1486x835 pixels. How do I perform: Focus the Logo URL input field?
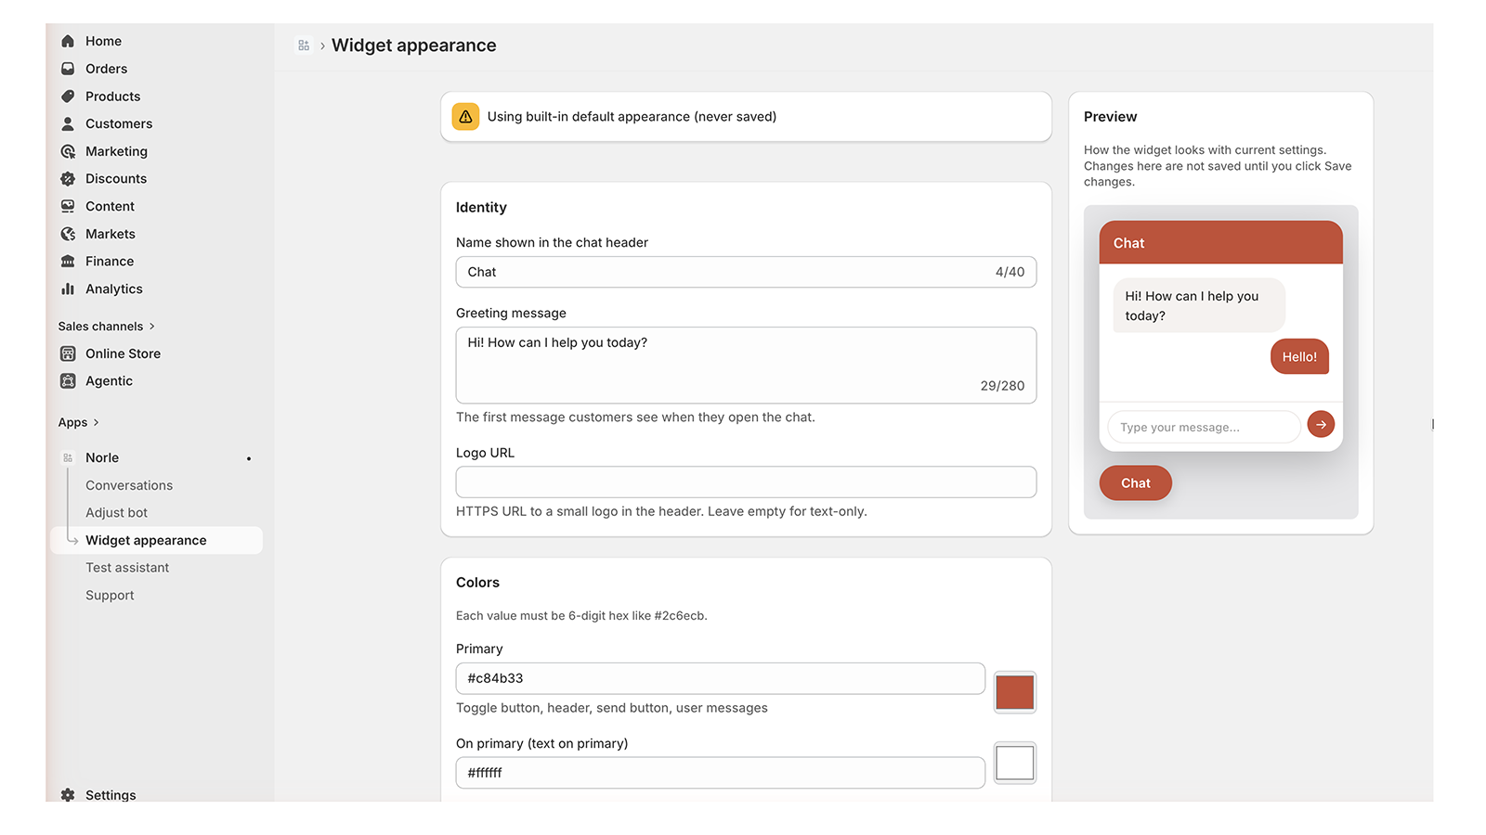746,482
